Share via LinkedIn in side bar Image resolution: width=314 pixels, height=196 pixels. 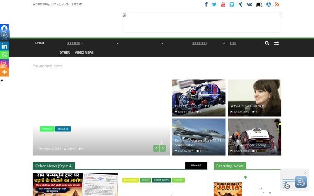point(4,46)
